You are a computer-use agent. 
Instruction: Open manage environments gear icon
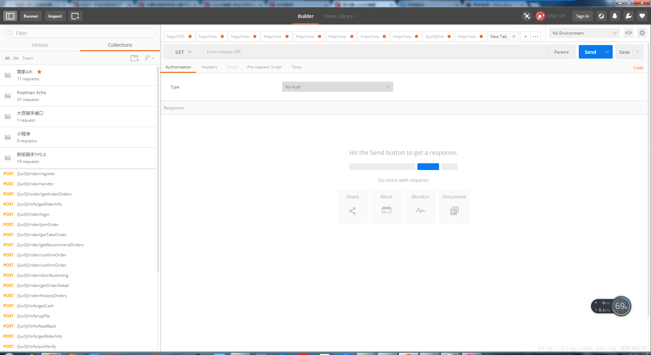642,33
